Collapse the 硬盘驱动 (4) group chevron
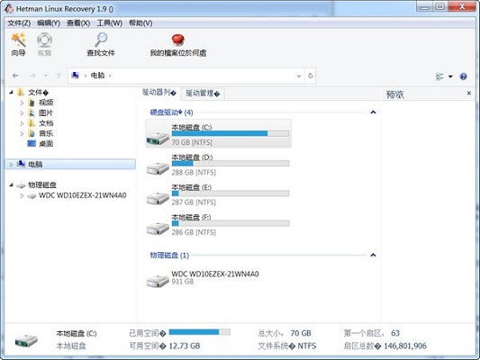The width and height of the screenshot is (480, 360). point(373,112)
